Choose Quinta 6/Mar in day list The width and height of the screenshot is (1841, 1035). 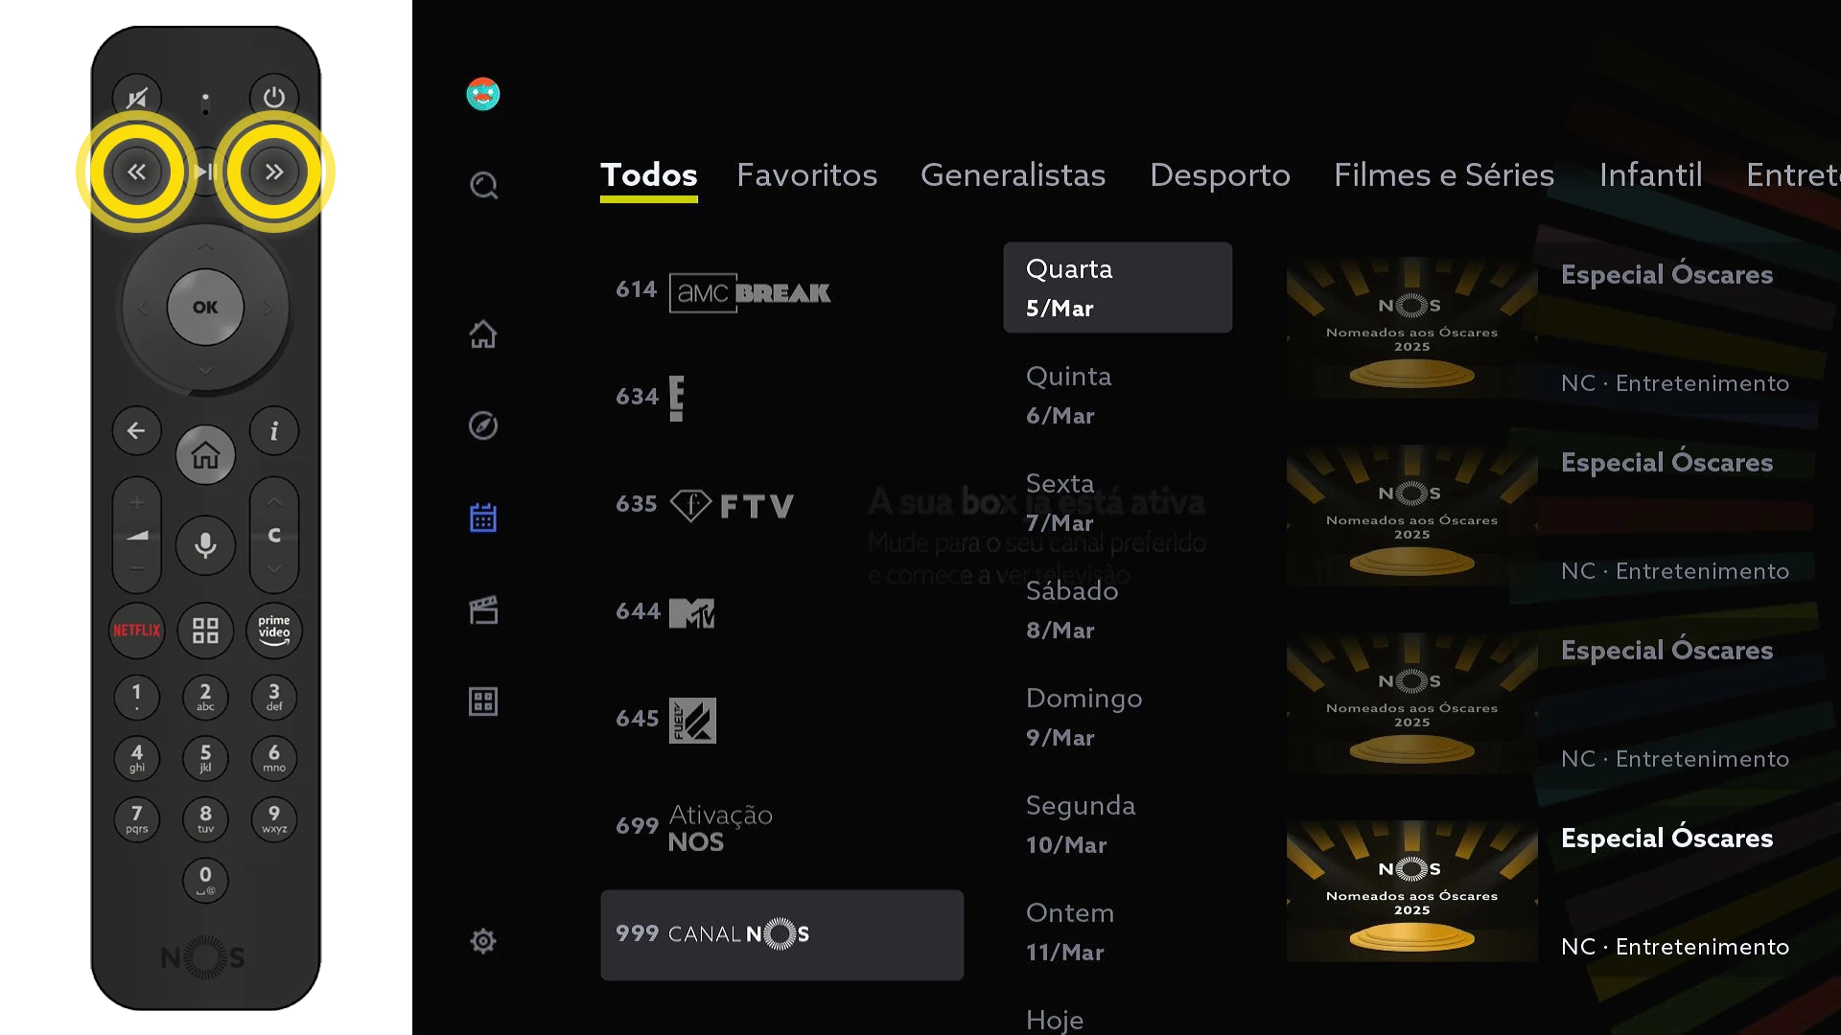point(1117,395)
